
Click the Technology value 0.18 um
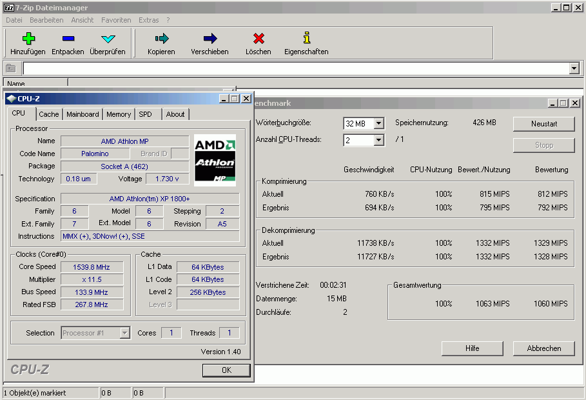79,179
